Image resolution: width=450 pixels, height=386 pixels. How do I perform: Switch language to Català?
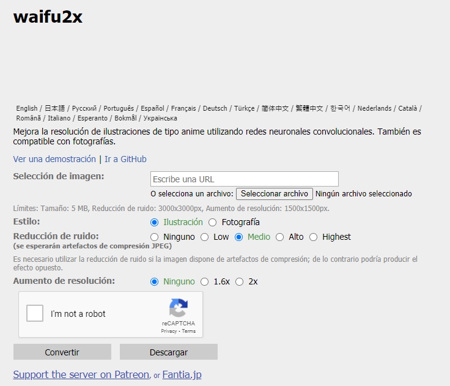[408, 108]
